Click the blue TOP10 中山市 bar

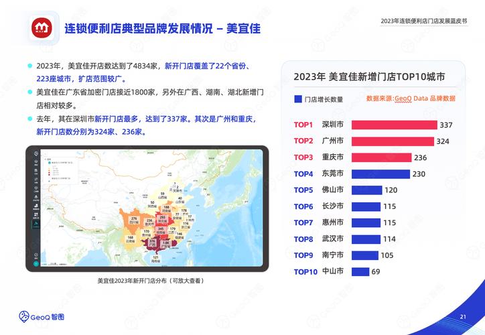pos(360,271)
